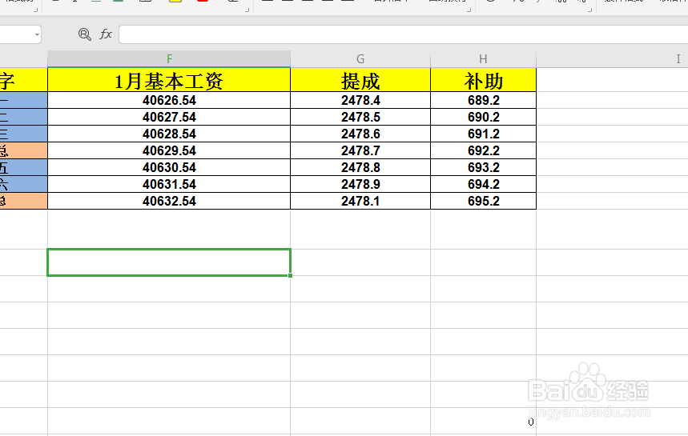Open the clipboard group dialog launcher

pyautogui.click(x=35, y=10)
